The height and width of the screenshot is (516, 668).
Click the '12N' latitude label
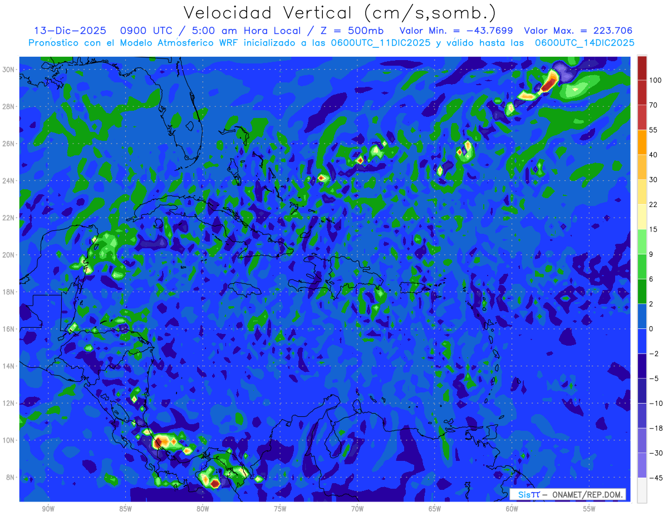(x=9, y=403)
